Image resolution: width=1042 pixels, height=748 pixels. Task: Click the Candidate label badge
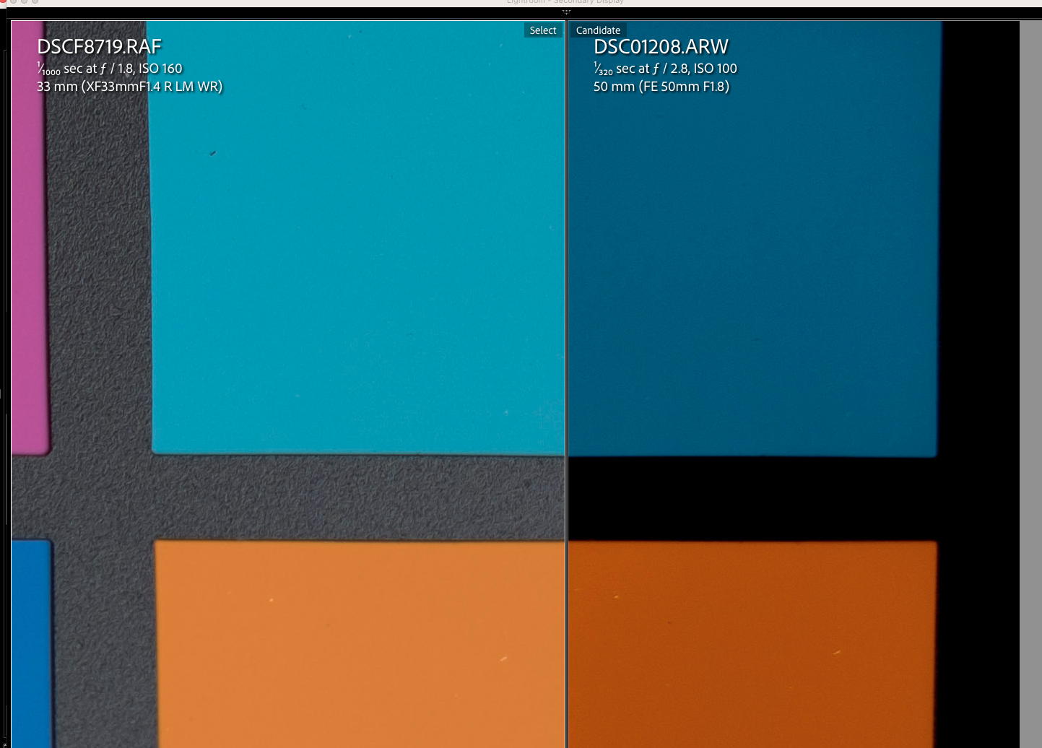pyautogui.click(x=598, y=30)
